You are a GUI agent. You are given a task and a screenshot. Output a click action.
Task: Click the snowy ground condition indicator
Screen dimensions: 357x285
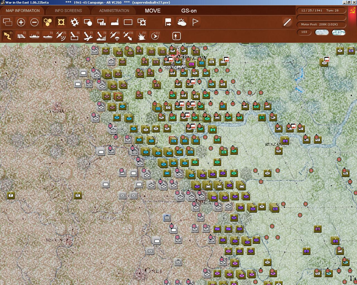pos(322,32)
